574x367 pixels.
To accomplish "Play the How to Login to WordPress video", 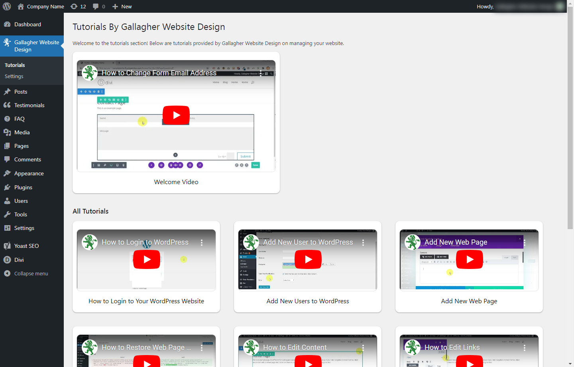I will pyautogui.click(x=147, y=259).
